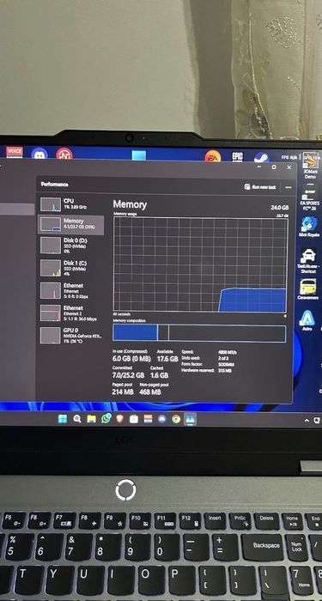
Task: Select the first Ethernet adapter entry
Action: click(x=70, y=290)
